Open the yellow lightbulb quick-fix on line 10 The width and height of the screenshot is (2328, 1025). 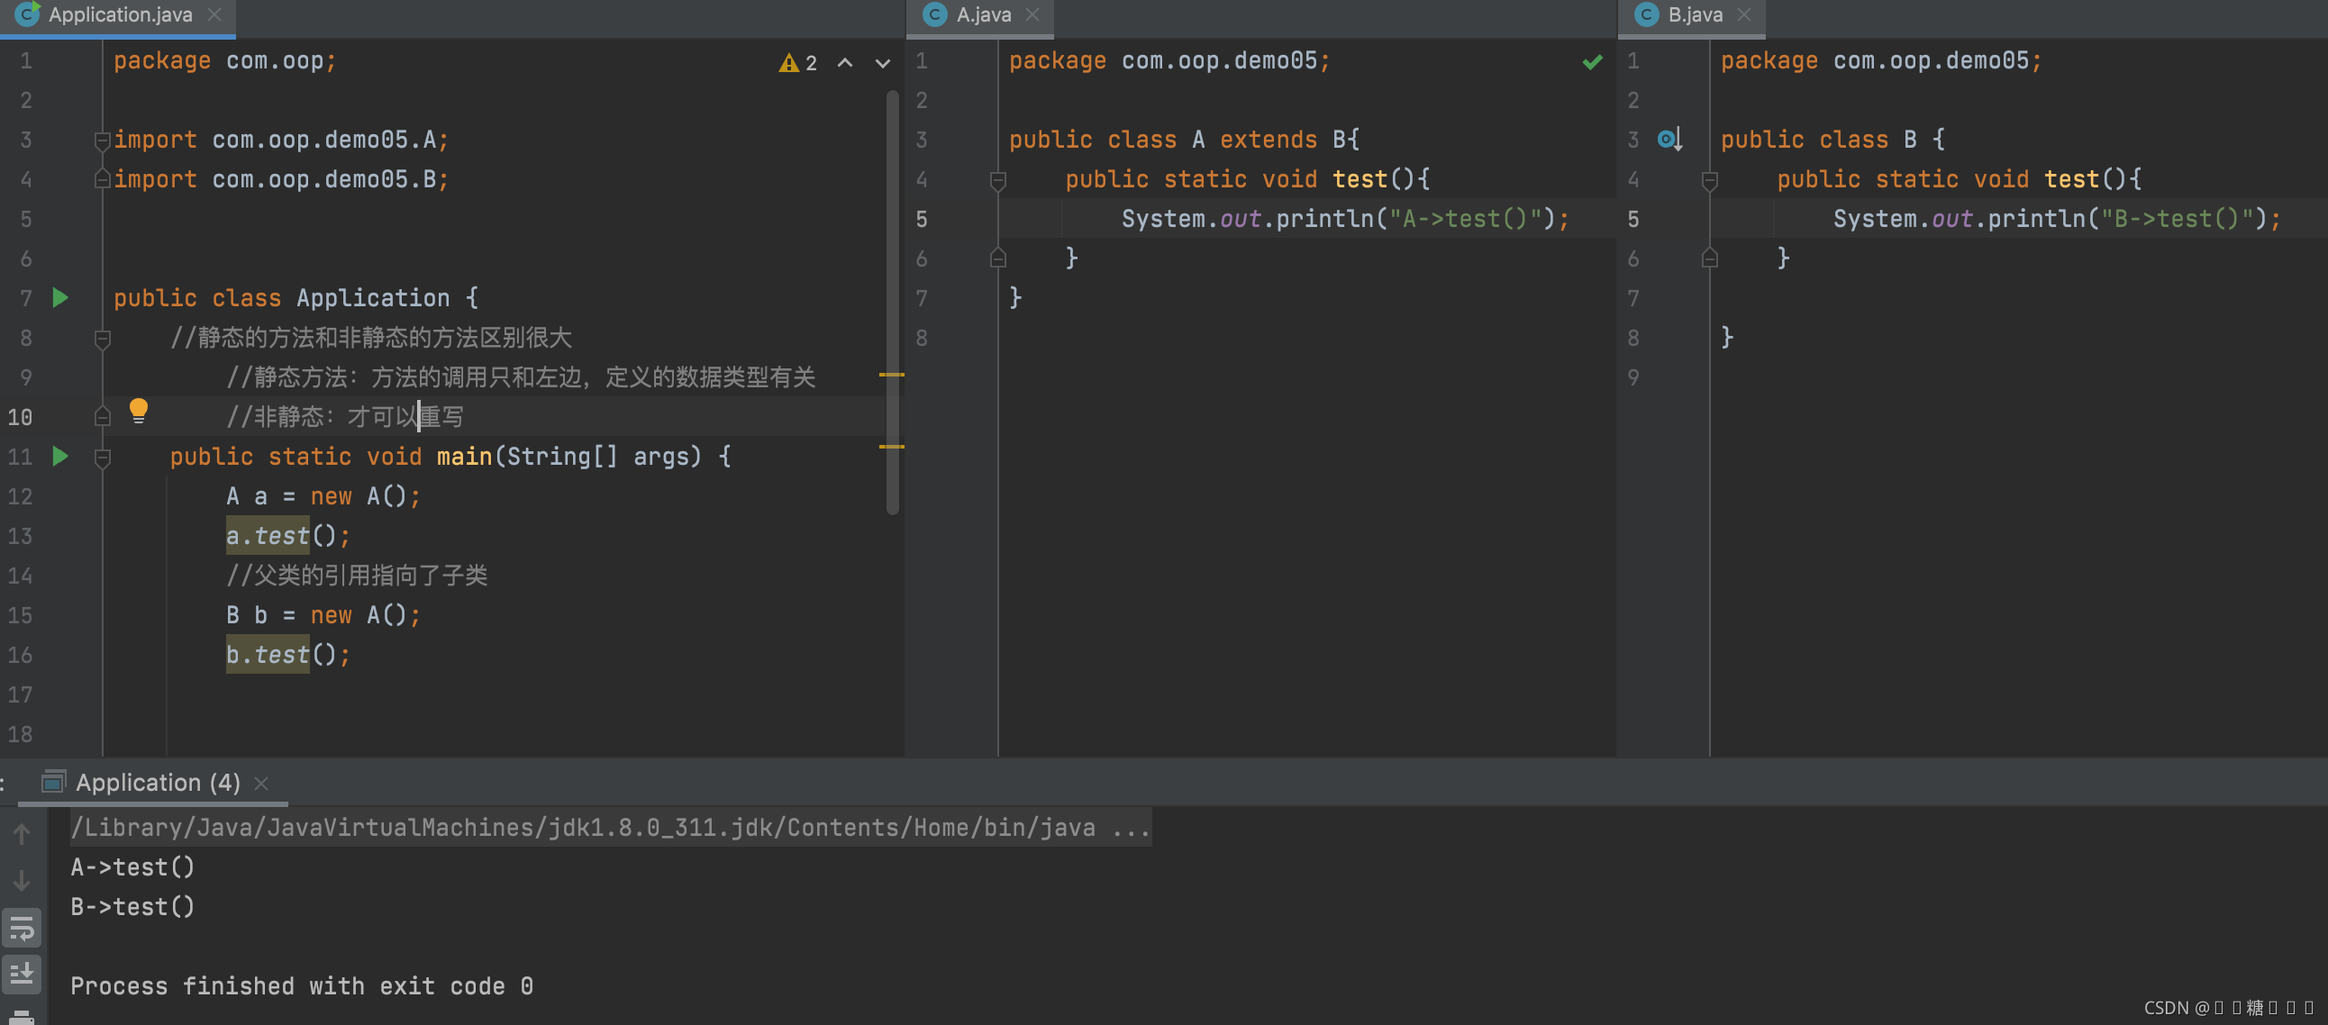pyautogui.click(x=138, y=411)
